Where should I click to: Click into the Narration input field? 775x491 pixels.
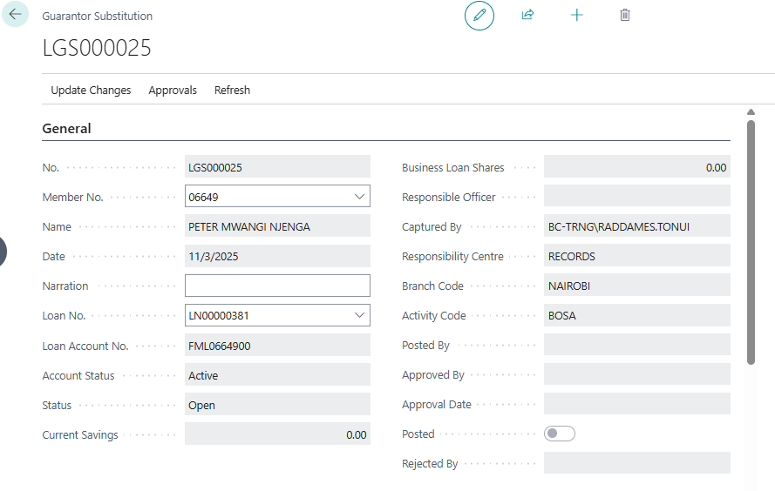click(x=277, y=286)
